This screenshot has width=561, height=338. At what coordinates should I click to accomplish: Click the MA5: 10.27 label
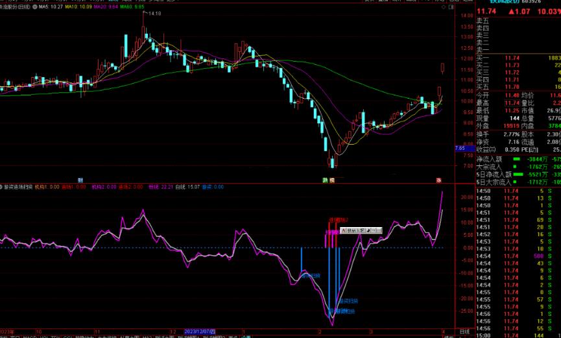tap(51, 6)
